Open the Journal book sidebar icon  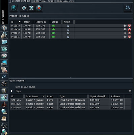[4, 119]
